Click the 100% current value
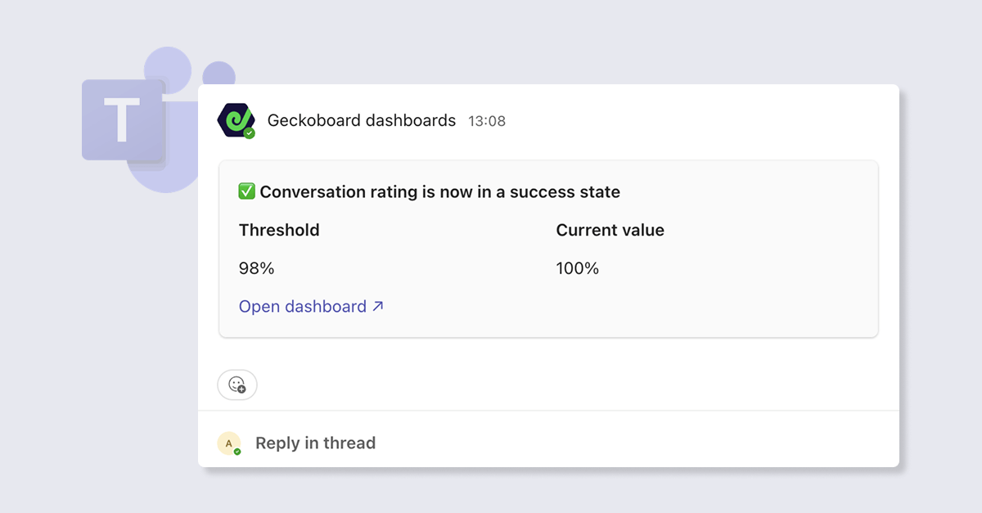 (x=577, y=268)
